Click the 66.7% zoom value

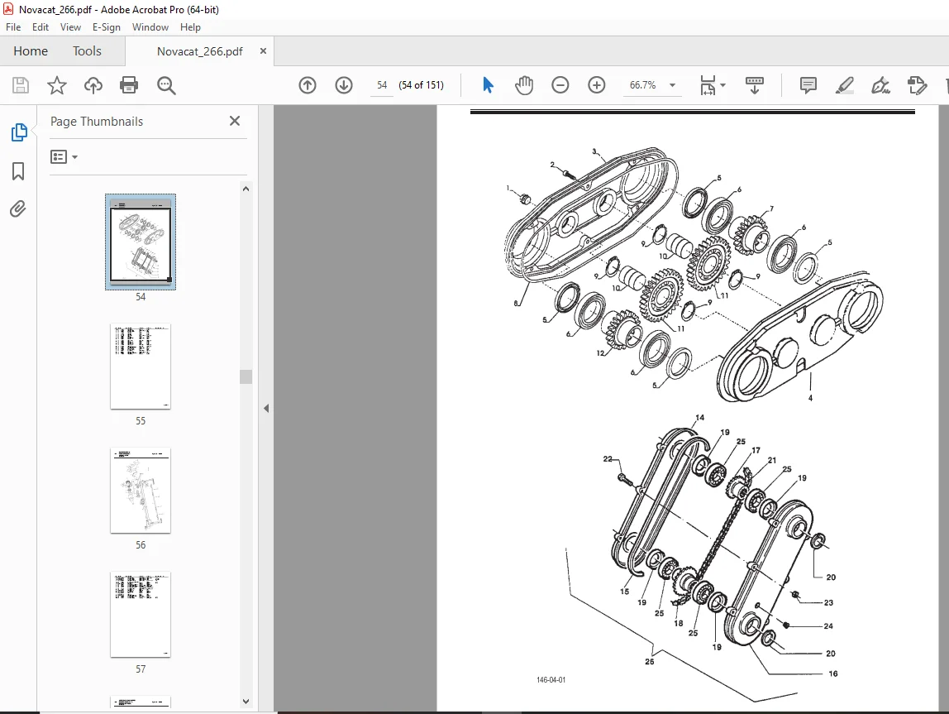643,85
